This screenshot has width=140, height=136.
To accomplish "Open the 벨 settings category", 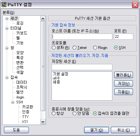I will coord(18,38).
